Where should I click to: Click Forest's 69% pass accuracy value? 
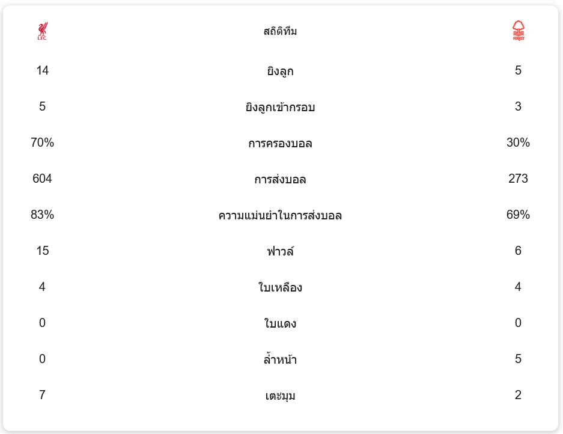pyautogui.click(x=518, y=215)
